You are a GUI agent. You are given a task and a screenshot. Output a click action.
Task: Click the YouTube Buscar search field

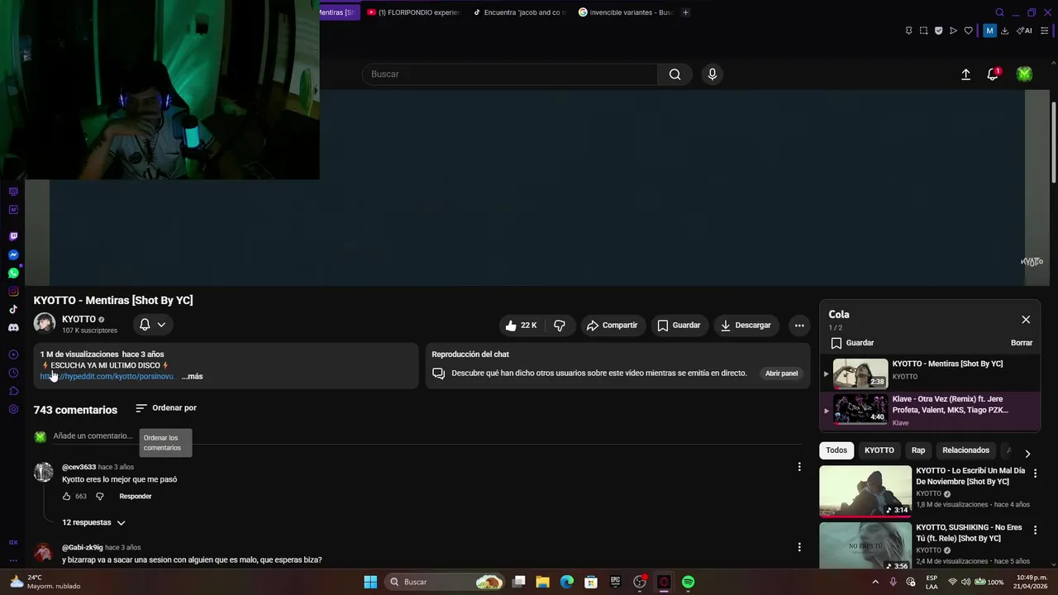[510, 74]
